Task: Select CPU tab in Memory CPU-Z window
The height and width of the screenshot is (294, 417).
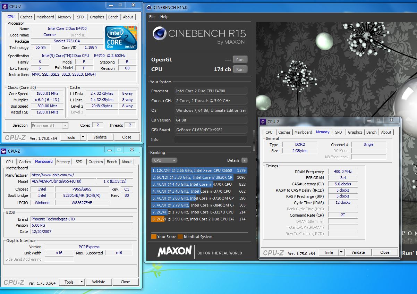Action: [x=269, y=132]
